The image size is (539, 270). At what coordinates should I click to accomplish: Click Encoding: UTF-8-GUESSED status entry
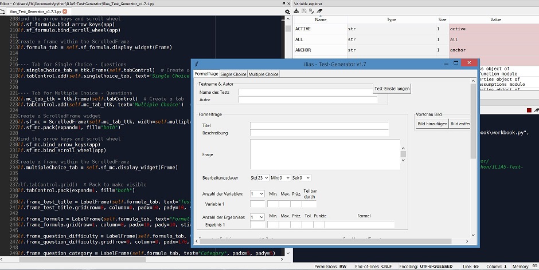pos(426,266)
